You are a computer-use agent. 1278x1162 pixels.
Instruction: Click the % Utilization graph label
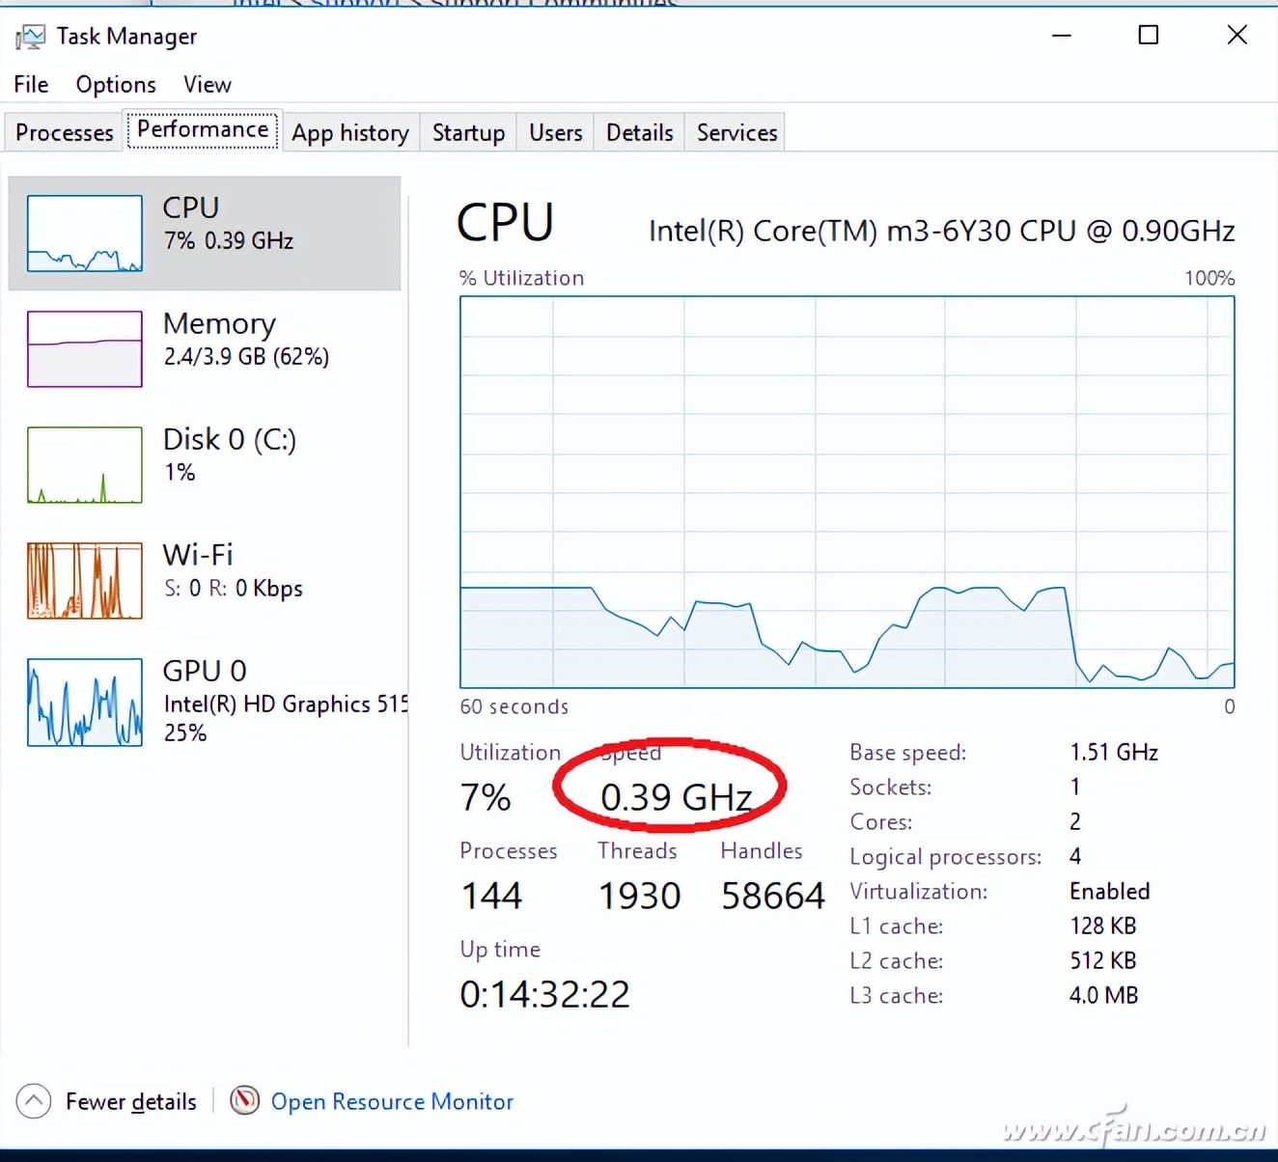click(x=522, y=278)
